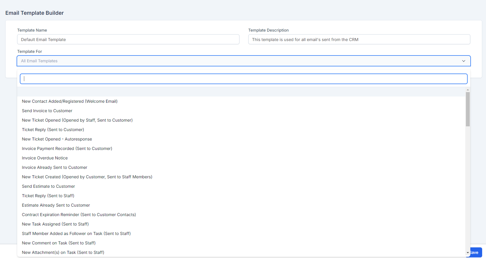Choose New Task Assigned (Sent to Staff)
Image resolution: width=486 pixels, height=258 pixels.
point(55,224)
